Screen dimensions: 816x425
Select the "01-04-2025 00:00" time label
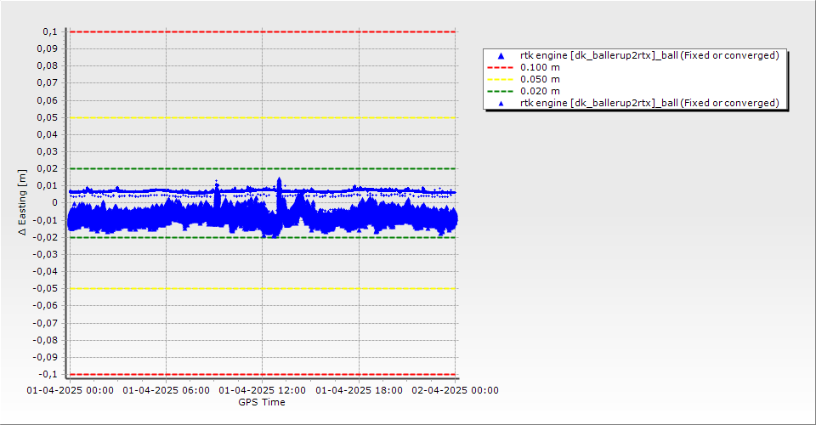pos(71,390)
